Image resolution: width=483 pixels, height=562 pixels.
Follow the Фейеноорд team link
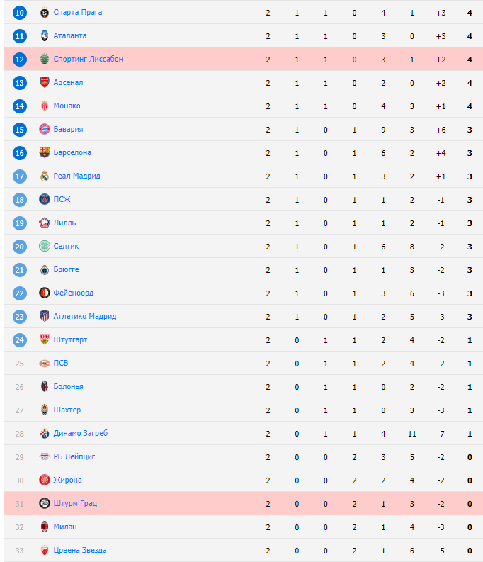(x=73, y=293)
